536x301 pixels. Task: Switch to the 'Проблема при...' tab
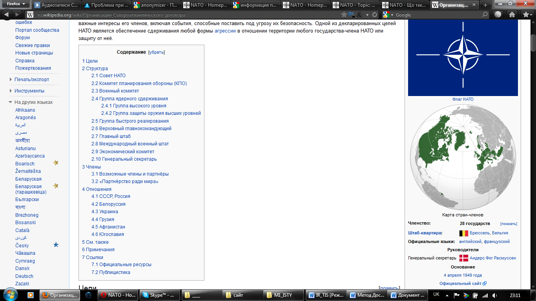pyautogui.click(x=107, y=5)
